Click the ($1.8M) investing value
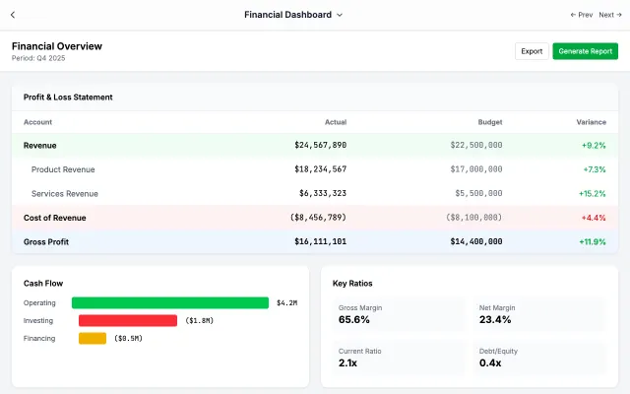630x394 pixels. pos(199,320)
